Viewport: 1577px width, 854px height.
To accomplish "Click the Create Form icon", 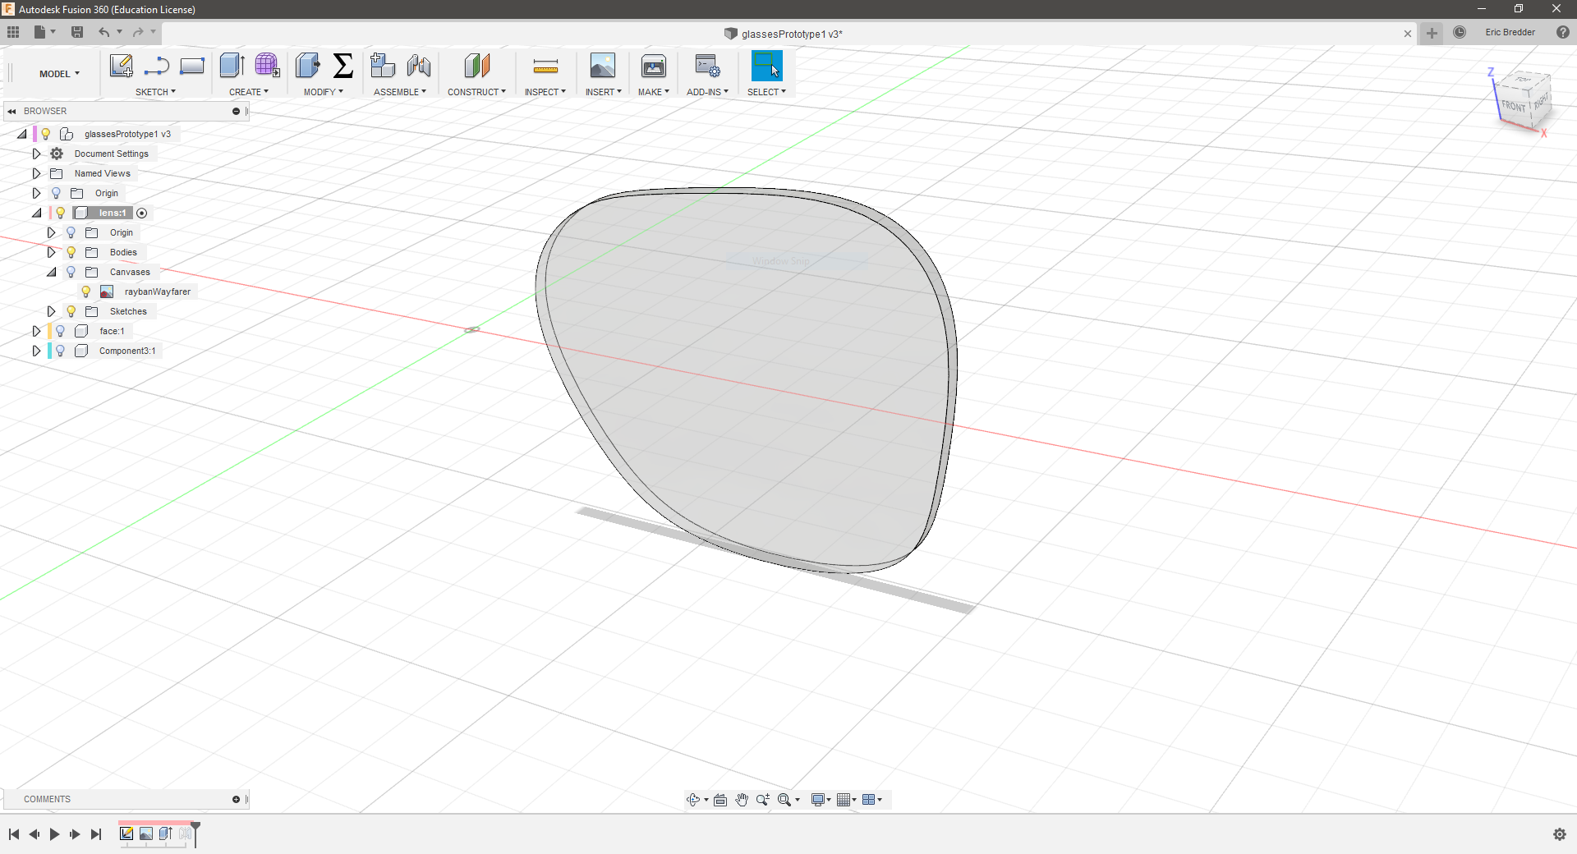I will coord(267,66).
